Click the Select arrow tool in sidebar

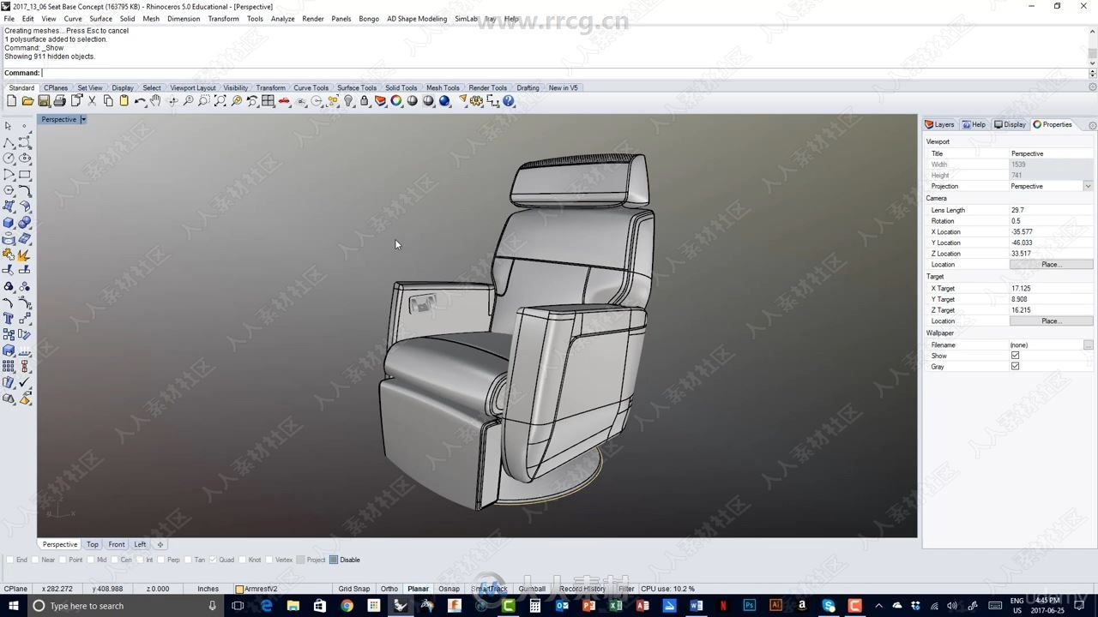click(9, 126)
